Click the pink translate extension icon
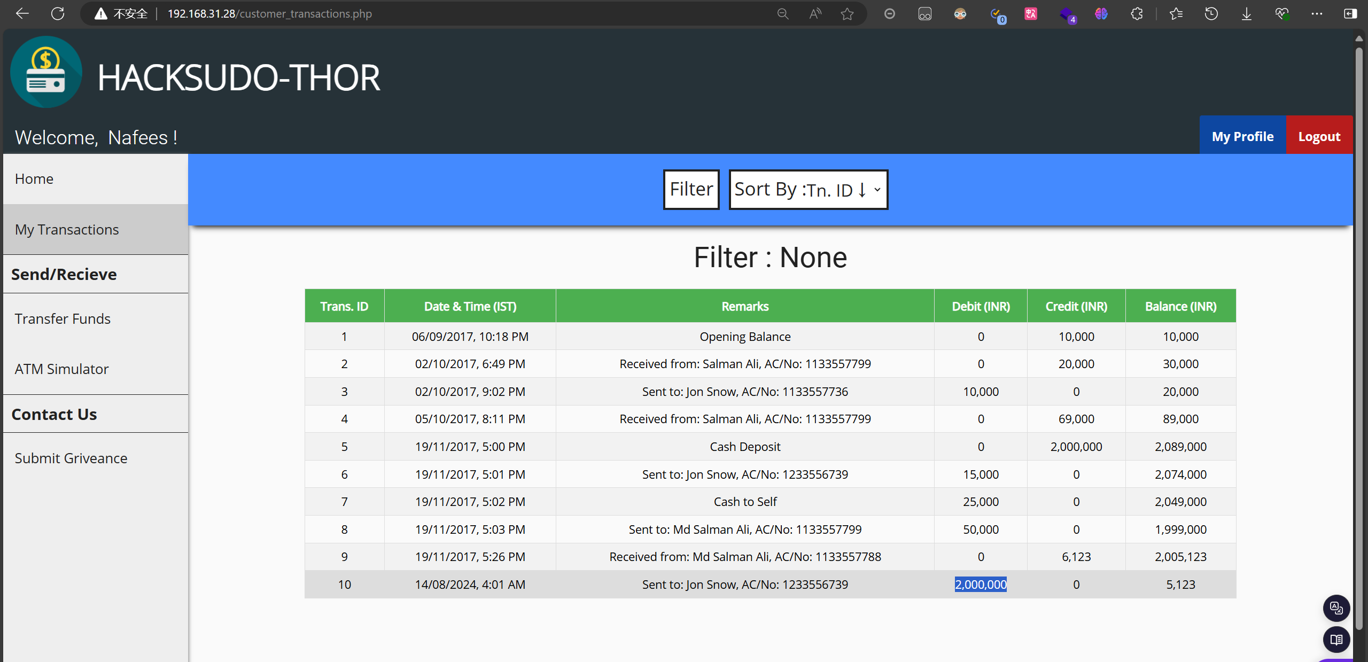This screenshot has width=1368, height=662. pos(1031,13)
